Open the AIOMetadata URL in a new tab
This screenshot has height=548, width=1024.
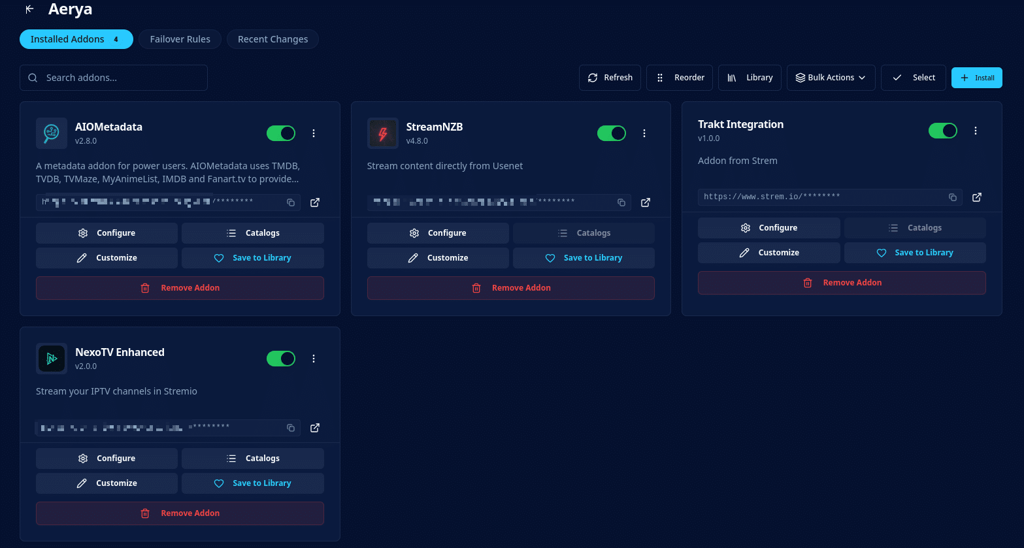[315, 202]
